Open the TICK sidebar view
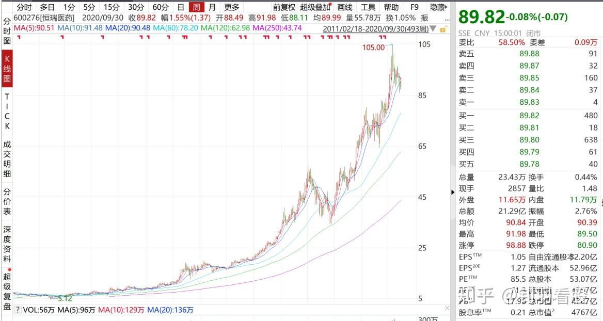This screenshot has width=603, height=321. click(7, 111)
